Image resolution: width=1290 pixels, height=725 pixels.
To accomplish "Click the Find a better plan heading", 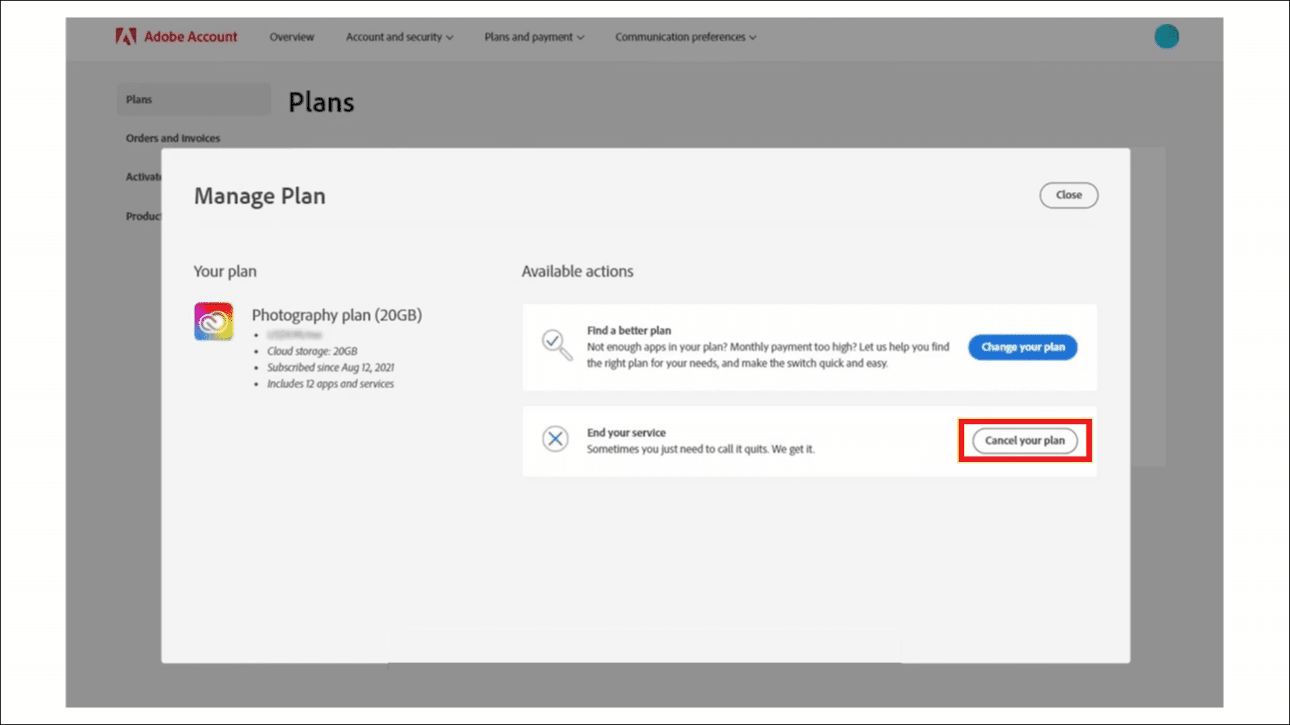I will 629,330.
